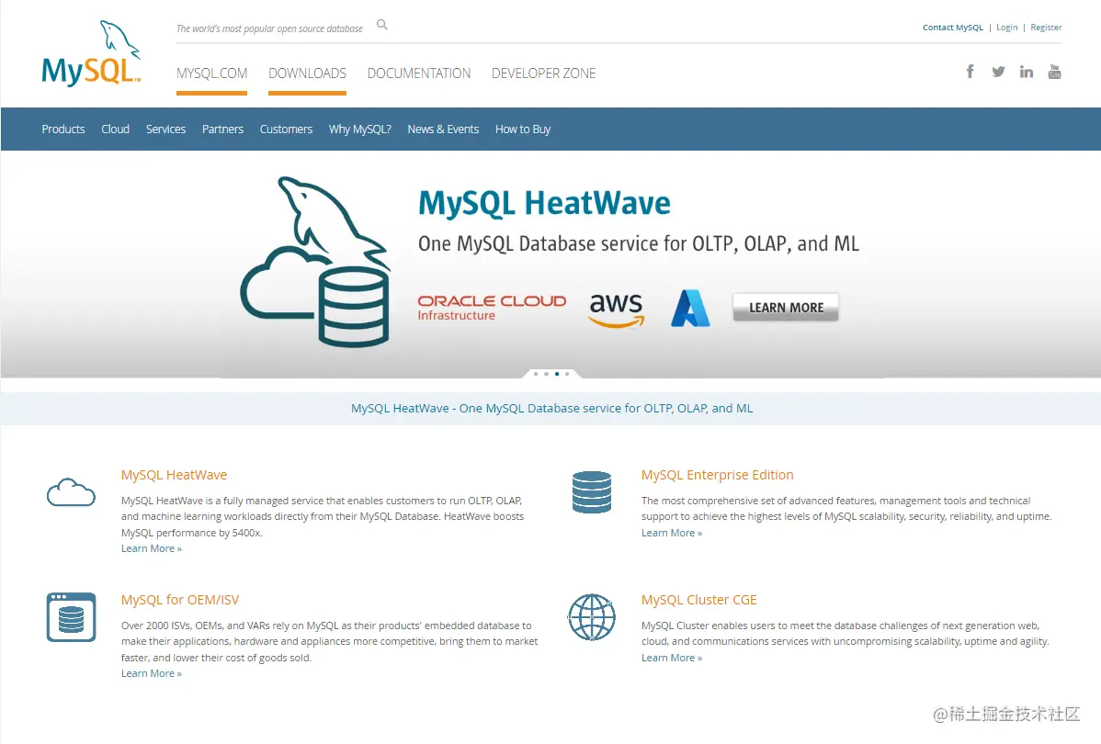Open the Services menu item
Screen dimensions: 1101x744
pos(165,130)
